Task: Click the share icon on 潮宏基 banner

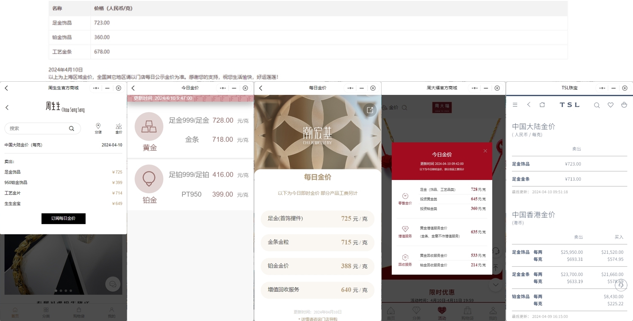Action: 370,110
